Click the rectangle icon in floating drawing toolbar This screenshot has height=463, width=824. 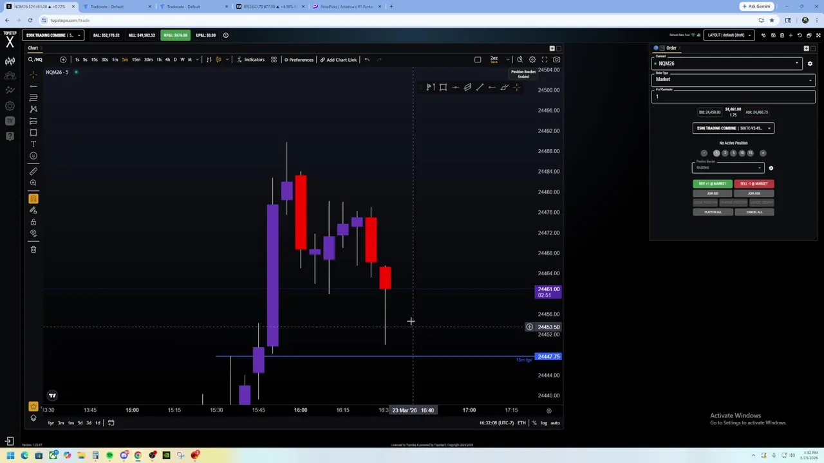click(x=443, y=87)
